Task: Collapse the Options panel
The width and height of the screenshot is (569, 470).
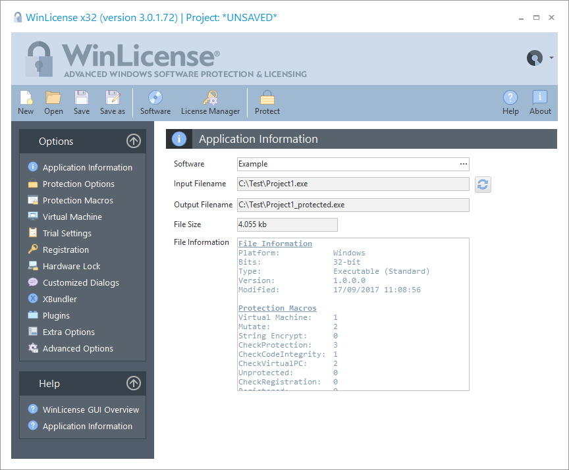Action: tap(133, 141)
